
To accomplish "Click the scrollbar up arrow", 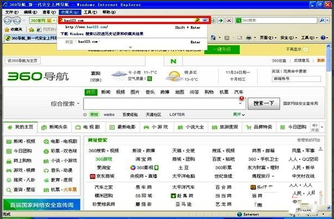I will coord(329,46).
